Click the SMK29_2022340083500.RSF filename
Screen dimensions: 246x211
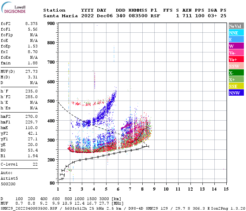(x=29, y=209)
